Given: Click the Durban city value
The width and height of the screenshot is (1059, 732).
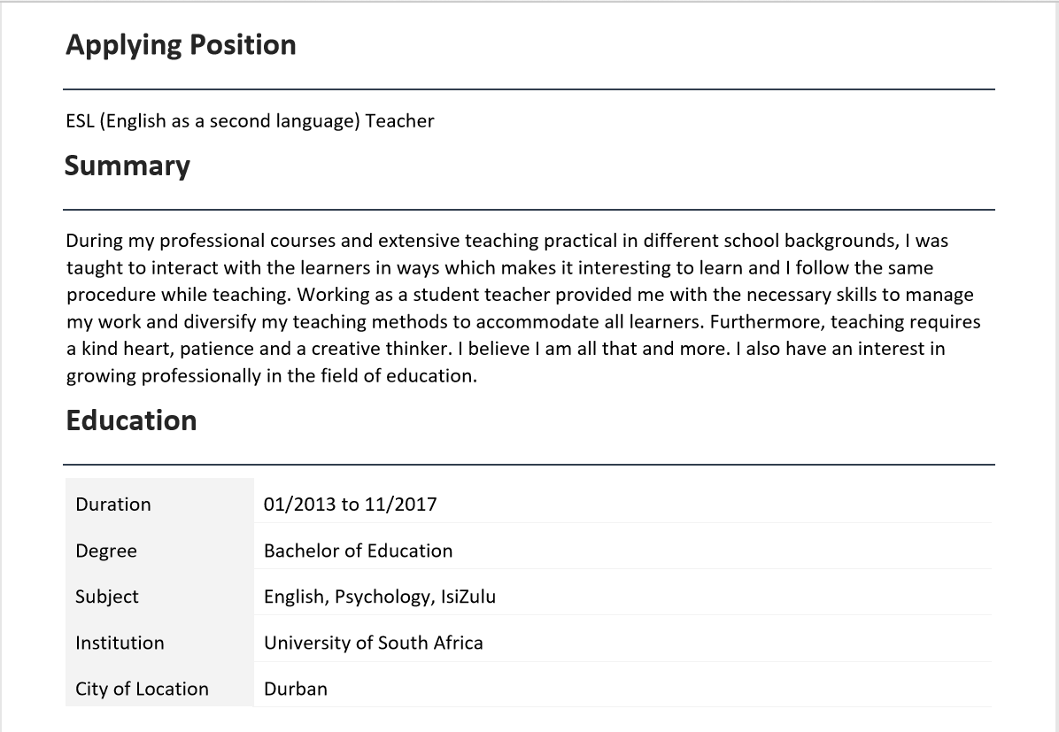Looking at the screenshot, I should pos(295,689).
